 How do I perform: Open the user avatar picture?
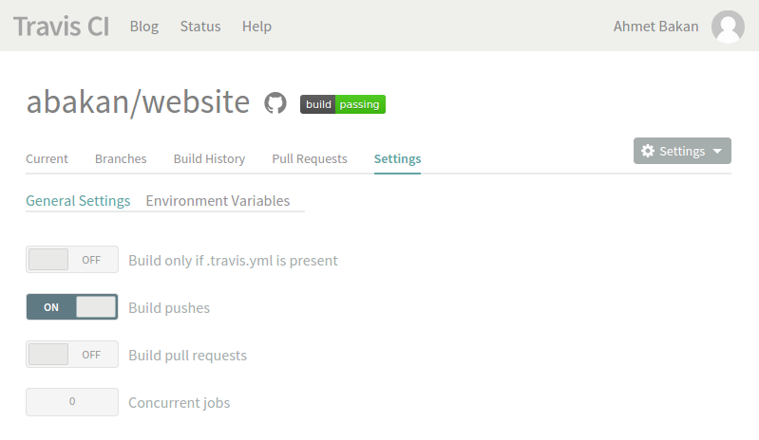(x=728, y=27)
